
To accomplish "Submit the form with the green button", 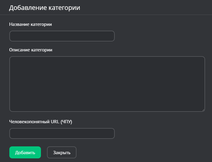I will [x=25, y=152].
